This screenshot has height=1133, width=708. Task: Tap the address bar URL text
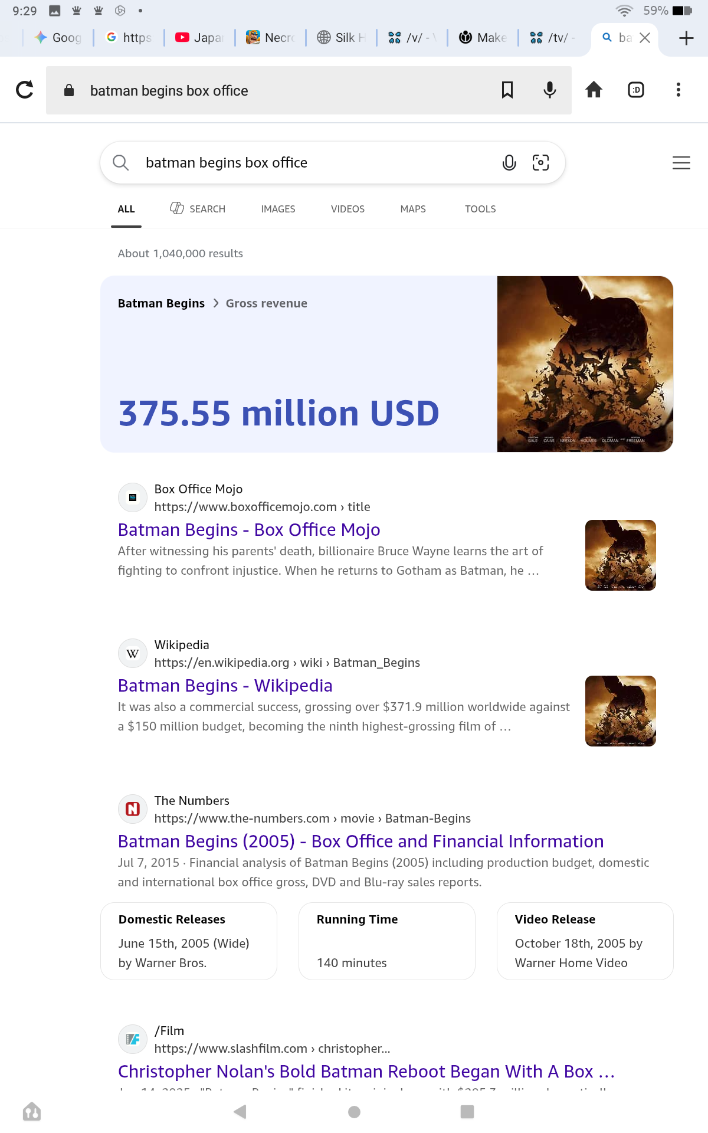coord(169,90)
